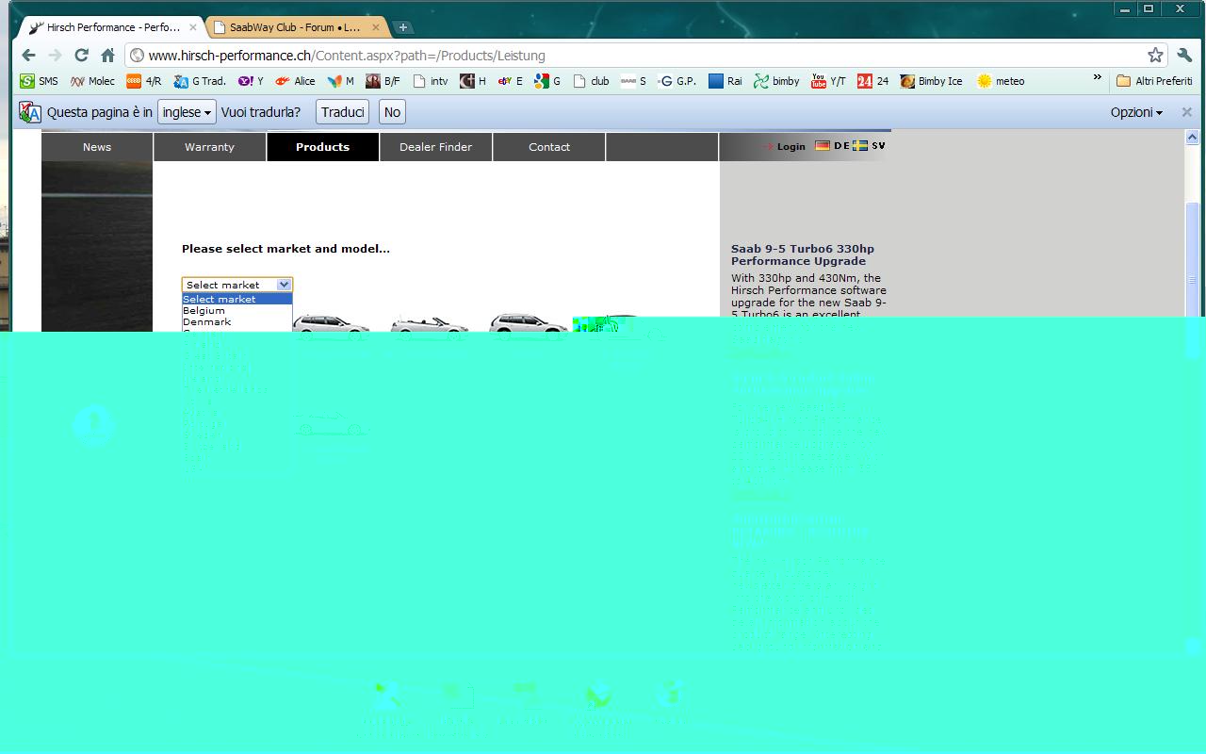
Task: Switch site language to German flag DE
Action: pyautogui.click(x=832, y=146)
